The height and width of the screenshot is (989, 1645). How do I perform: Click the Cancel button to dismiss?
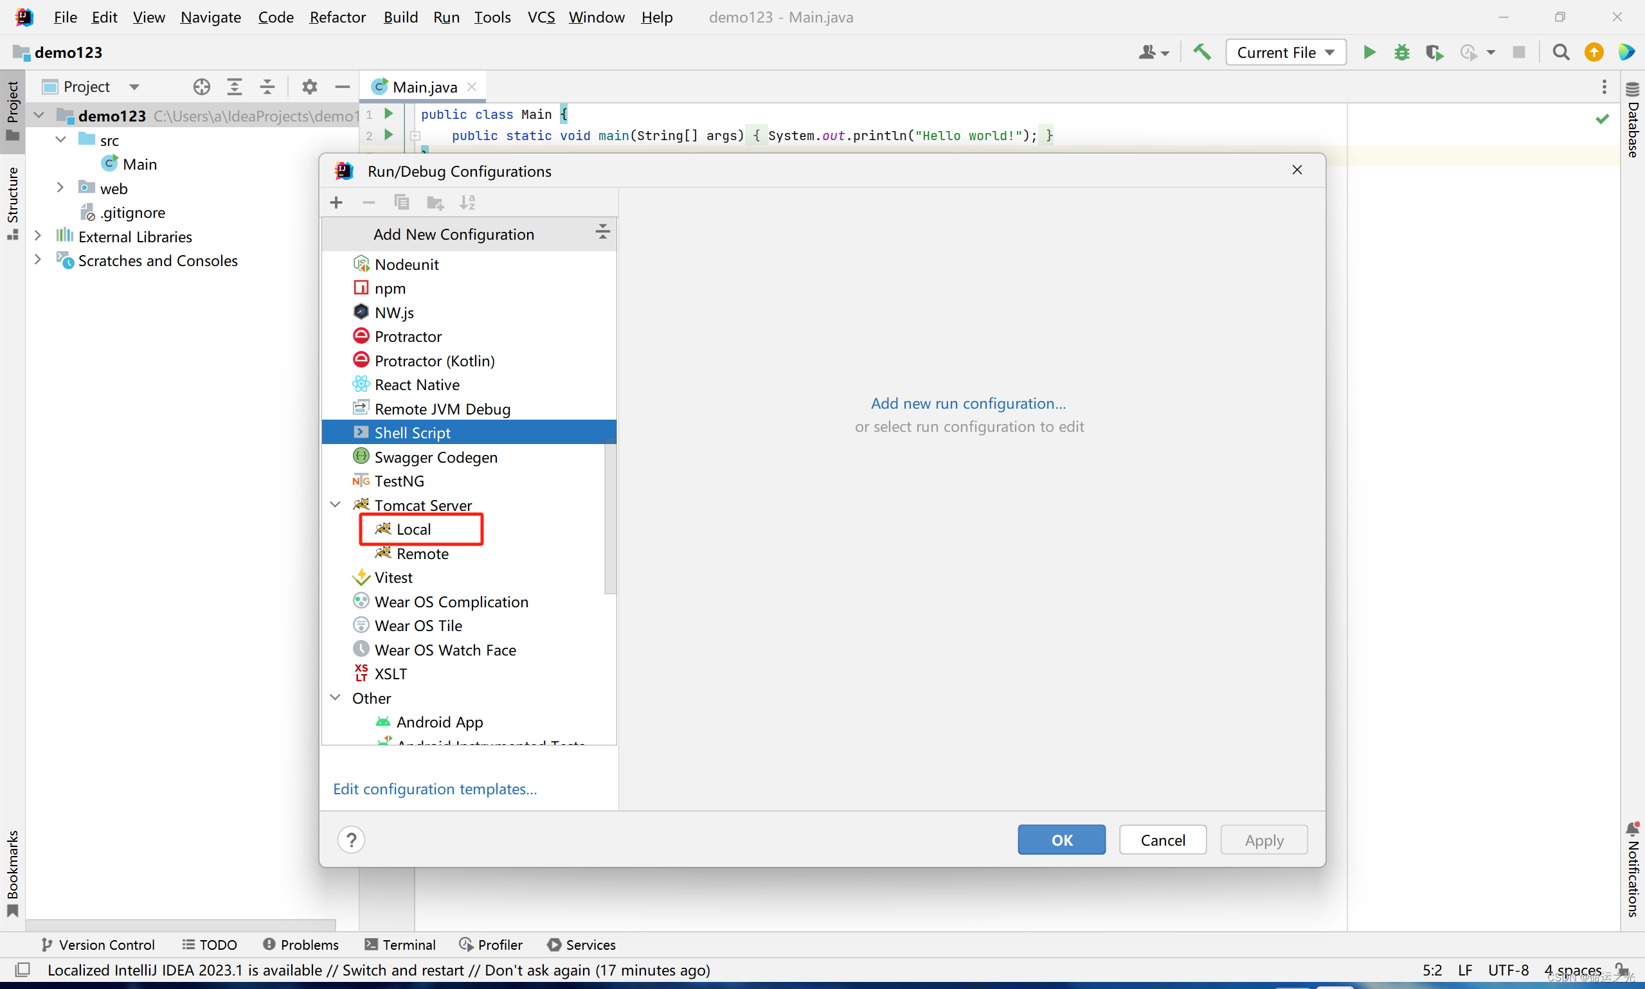tap(1164, 839)
